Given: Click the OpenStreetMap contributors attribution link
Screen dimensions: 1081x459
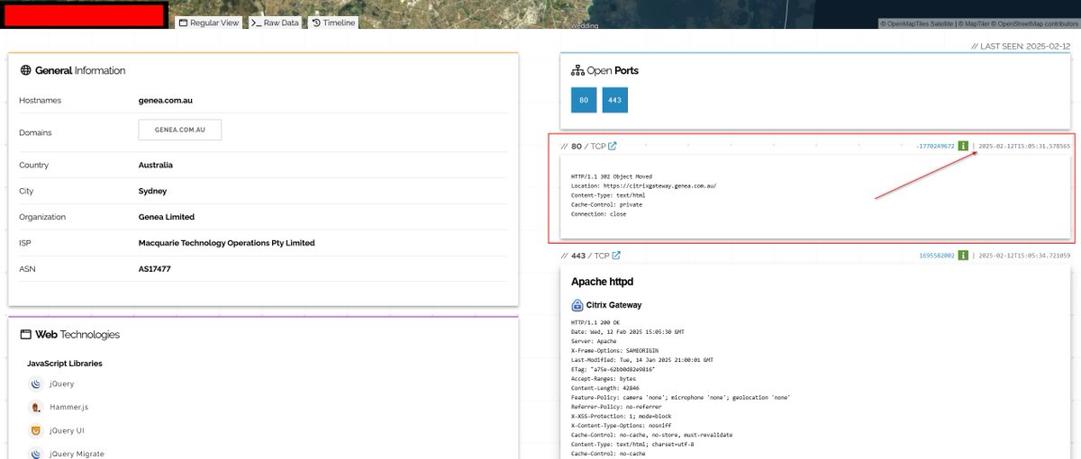Looking at the screenshot, I should [x=1033, y=23].
